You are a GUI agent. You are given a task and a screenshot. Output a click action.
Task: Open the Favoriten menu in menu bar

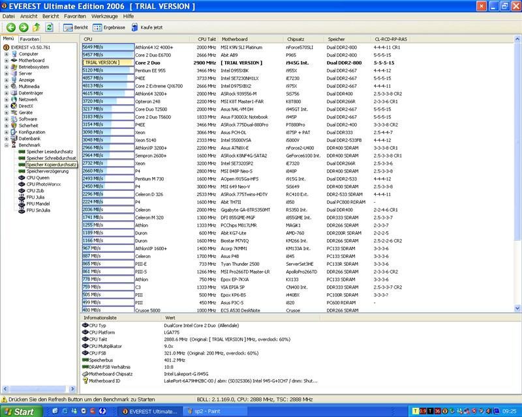75,16
